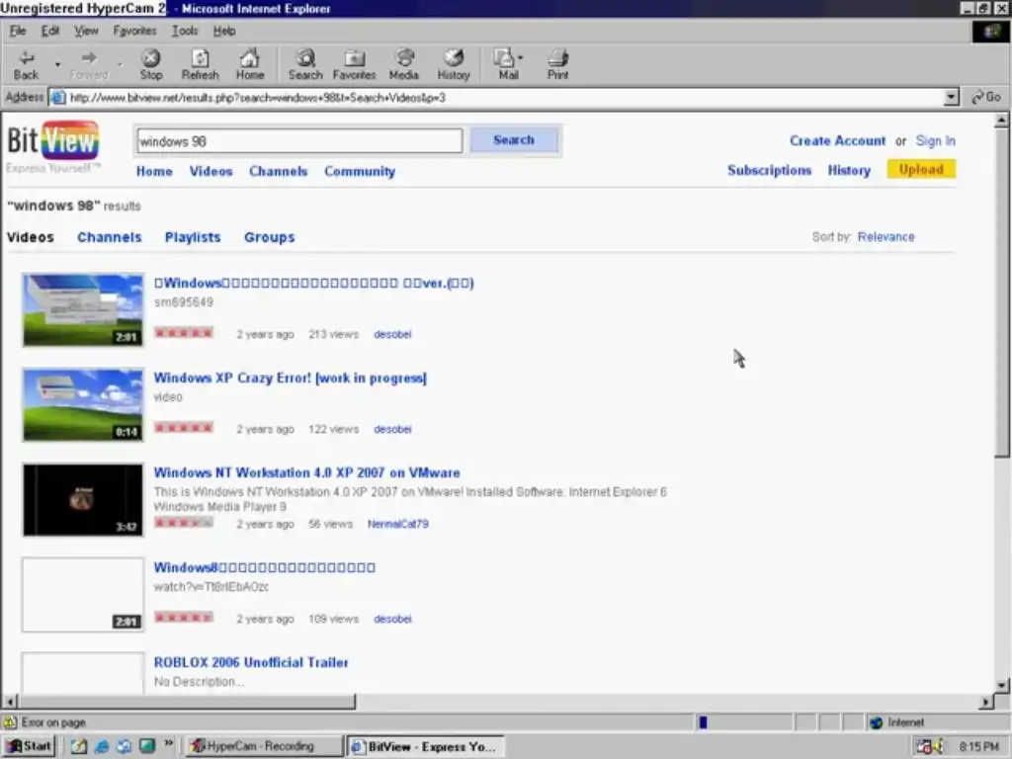Click BitView taskbar window button
This screenshot has width=1012, height=759.
click(x=425, y=746)
